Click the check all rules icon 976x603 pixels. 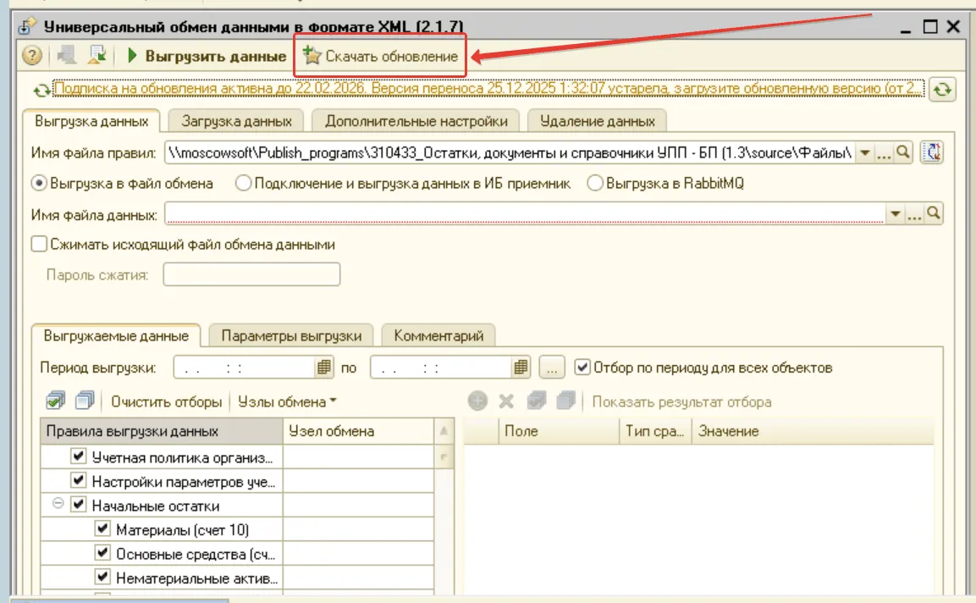[56, 401]
